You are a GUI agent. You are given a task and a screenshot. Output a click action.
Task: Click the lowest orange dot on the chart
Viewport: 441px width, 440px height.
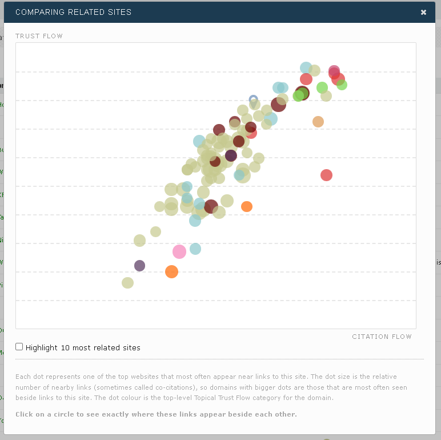(x=171, y=272)
